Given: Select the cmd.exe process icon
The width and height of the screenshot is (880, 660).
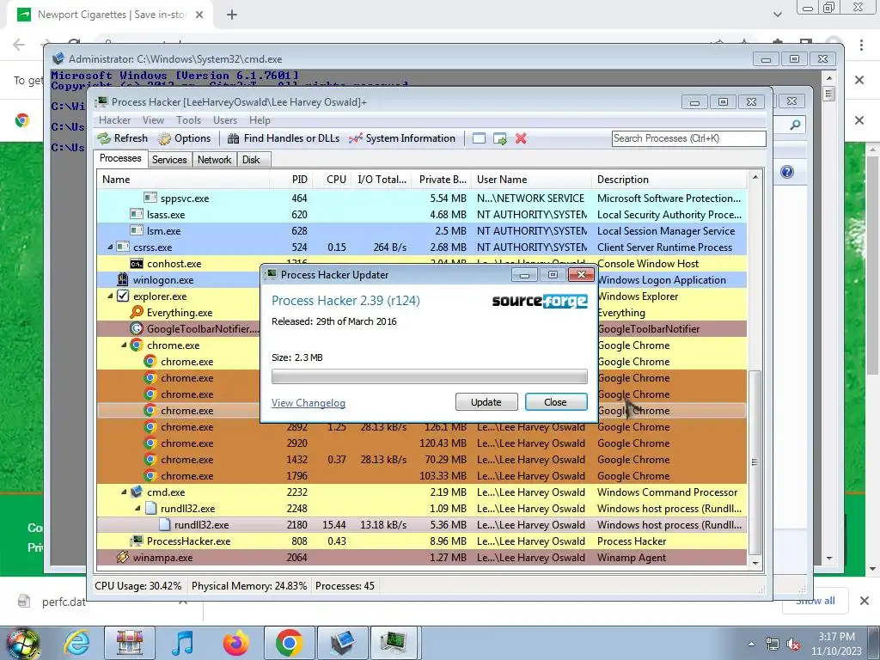Looking at the screenshot, I should pos(137,492).
